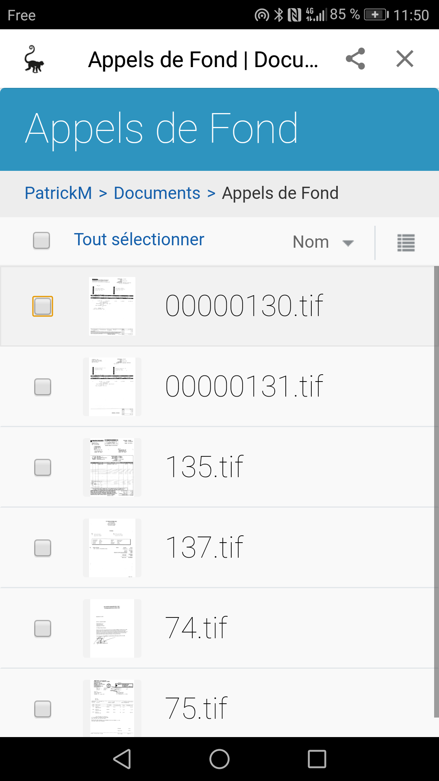The image size is (439, 781).
Task: Check the Tout sélectionner checkbox
Action: point(41,240)
